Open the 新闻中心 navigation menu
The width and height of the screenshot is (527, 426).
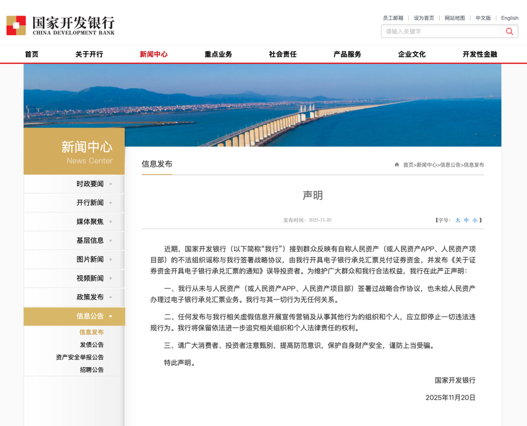[153, 54]
